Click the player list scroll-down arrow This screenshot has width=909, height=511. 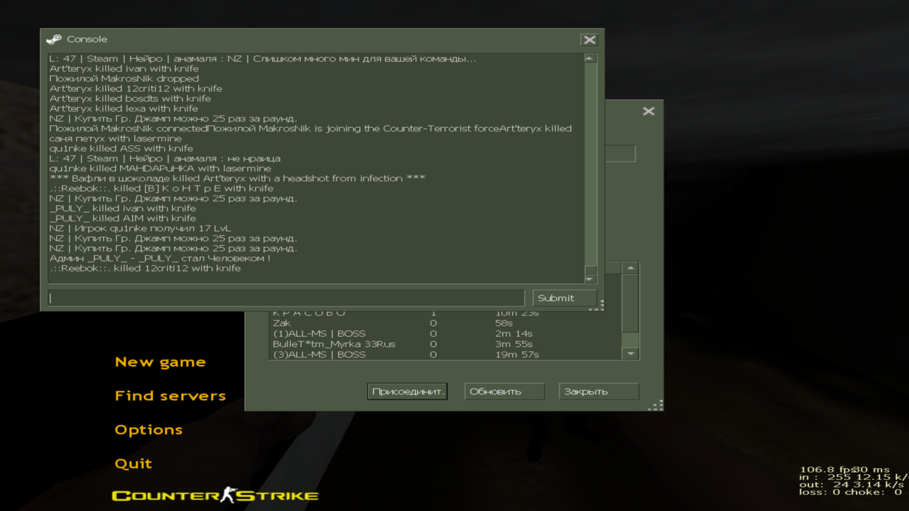click(630, 353)
